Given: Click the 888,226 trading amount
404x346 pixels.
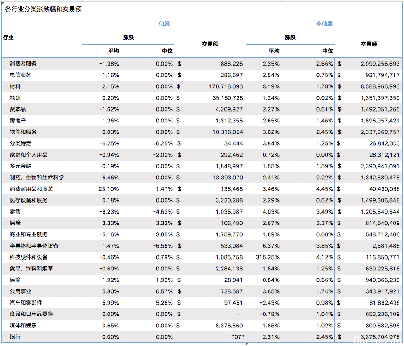Looking at the screenshot, I should click(x=232, y=64).
